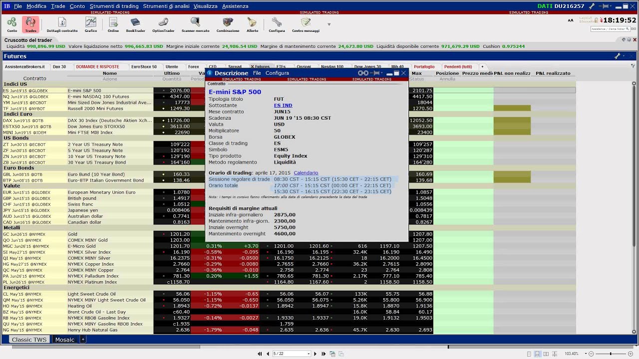Switch to DOMANDE E RISPOSTE tab
Image resolution: width=639 pixels, height=359 pixels.
pyautogui.click(x=97, y=66)
